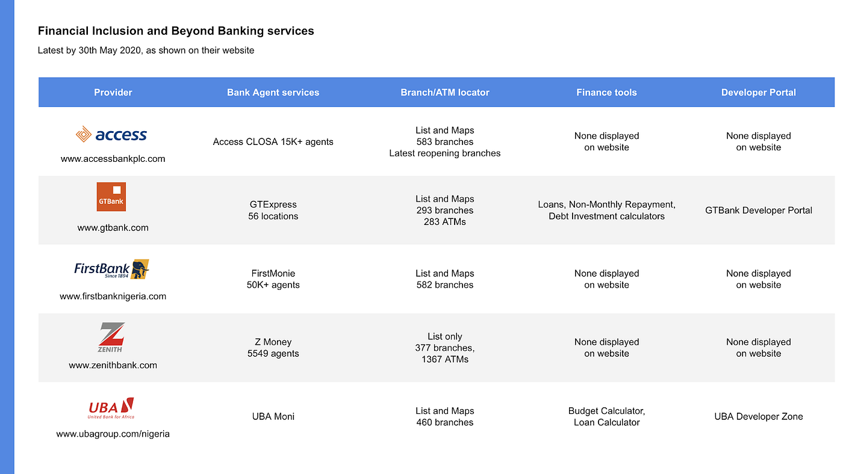Click 'GTExpress 56 locations' cell
843x474 pixels.
click(273, 211)
